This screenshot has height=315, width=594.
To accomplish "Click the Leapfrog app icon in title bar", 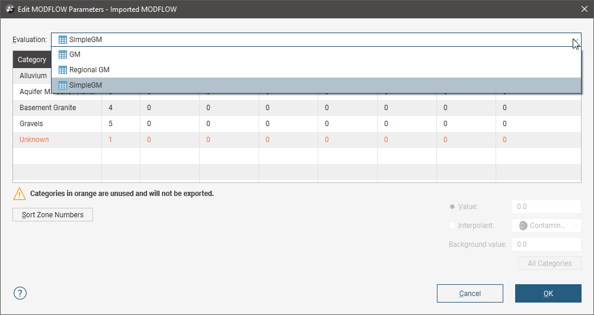I will (9, 9).
